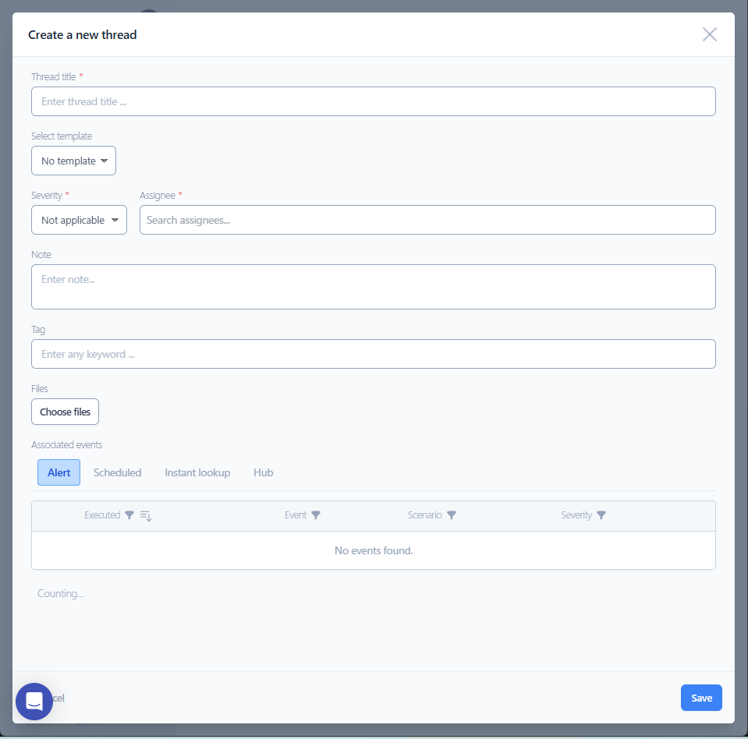Click the Cancel button
The height and width of the screenshot is (739, 748).
coord(58,698)
